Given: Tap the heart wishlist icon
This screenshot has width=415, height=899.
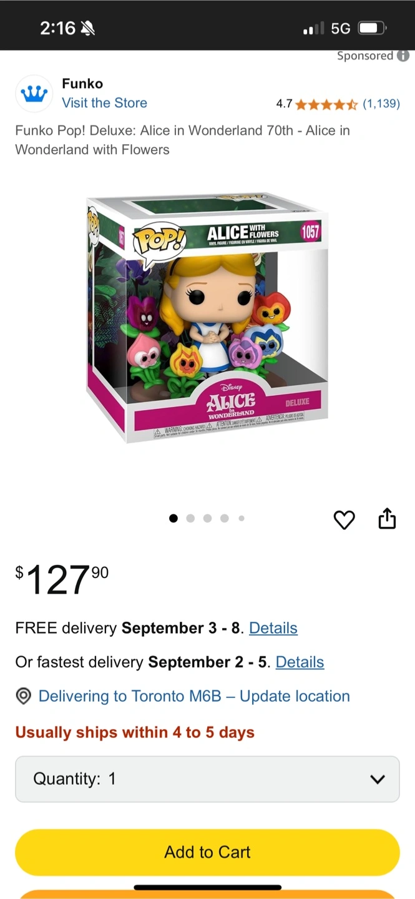Looking at the screenshot, I should (x=344, y=519).
